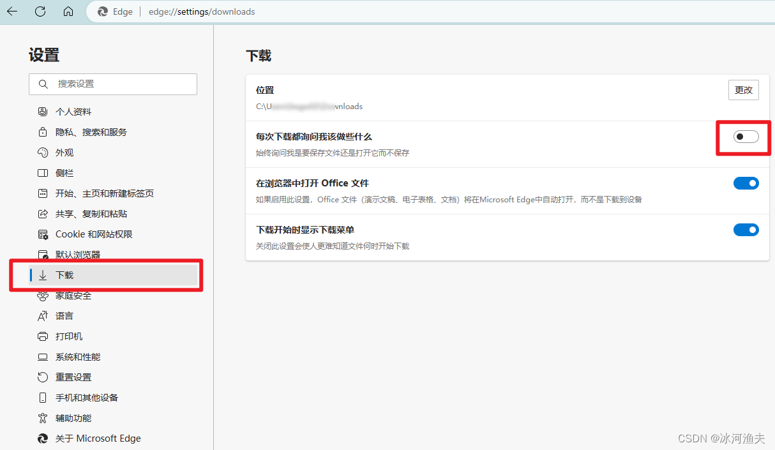775x450 pixels.
Task: Click the downloads folder path text
Action: click(x=309, y=107)
